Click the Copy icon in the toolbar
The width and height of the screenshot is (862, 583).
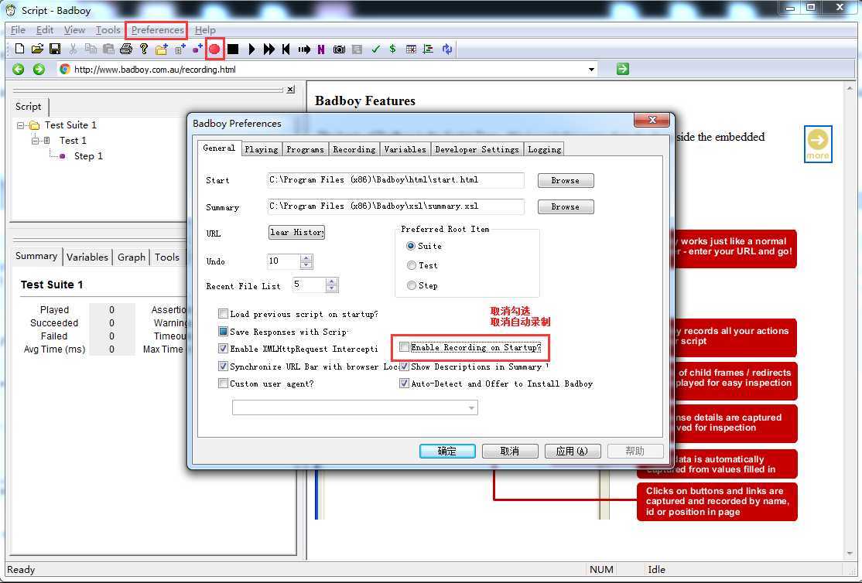click(x=91, y=49)
